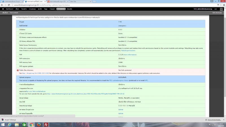Click the browser forward arrow
Image resolution: width=226 pixels, height=127 pixels.
[x=5, y=5]
